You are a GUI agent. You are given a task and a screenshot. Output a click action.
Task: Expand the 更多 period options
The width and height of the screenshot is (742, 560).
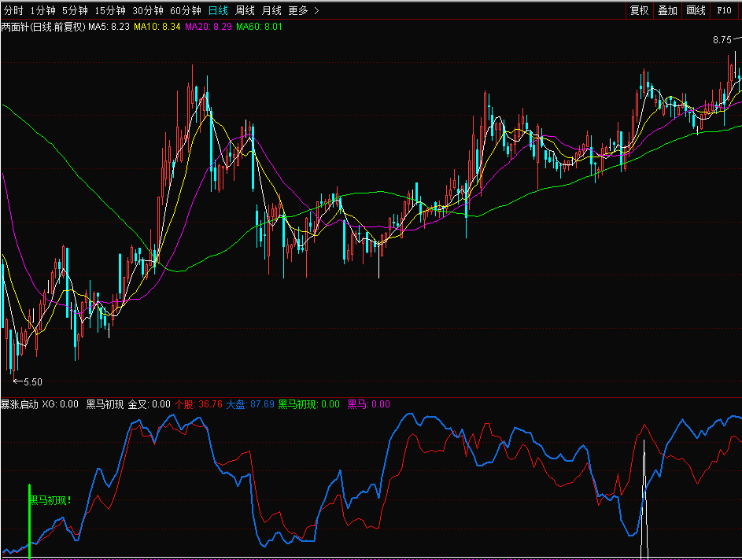pos(303,10)
